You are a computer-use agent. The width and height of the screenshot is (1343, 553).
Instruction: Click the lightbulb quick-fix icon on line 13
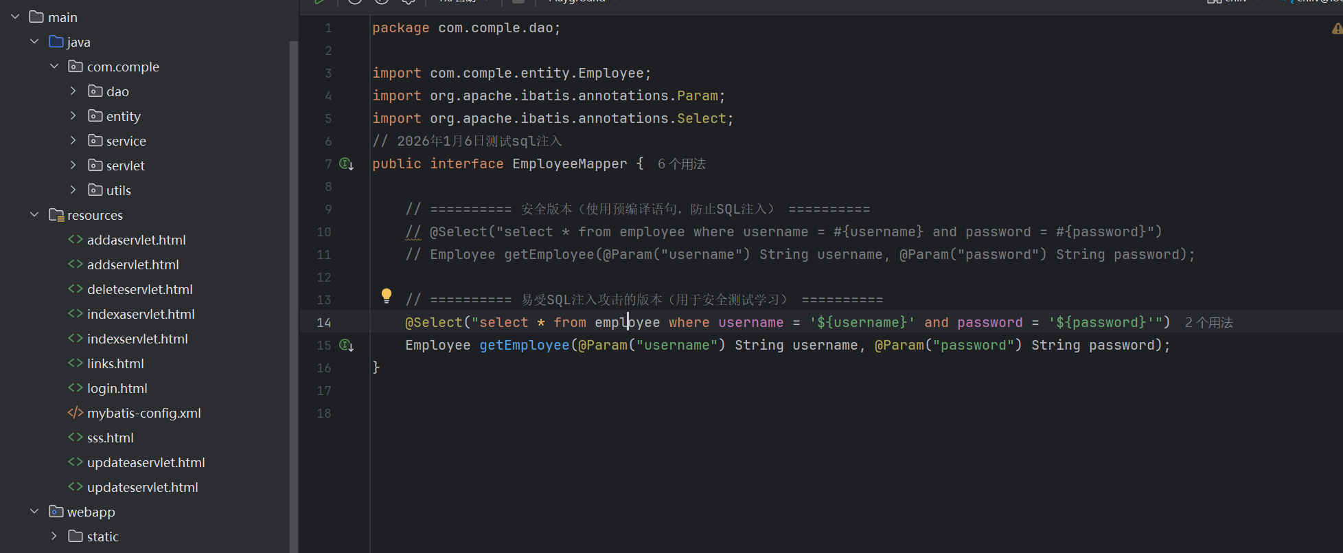(387, 296)
